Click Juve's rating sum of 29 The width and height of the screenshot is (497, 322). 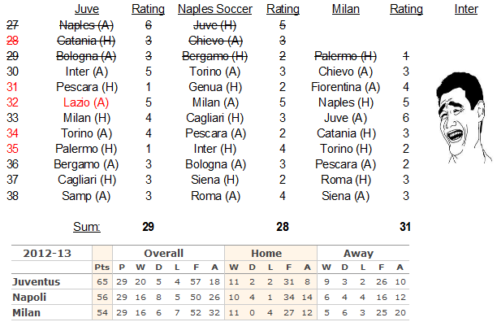(148, 227)
